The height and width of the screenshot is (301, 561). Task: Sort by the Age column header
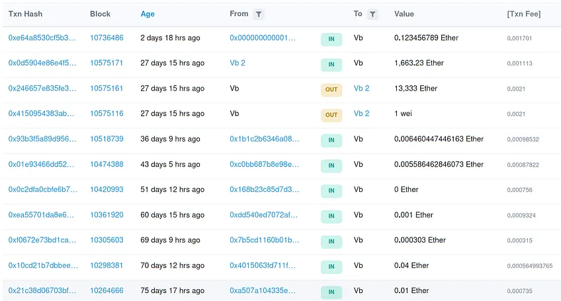click(x=148, y=14)
